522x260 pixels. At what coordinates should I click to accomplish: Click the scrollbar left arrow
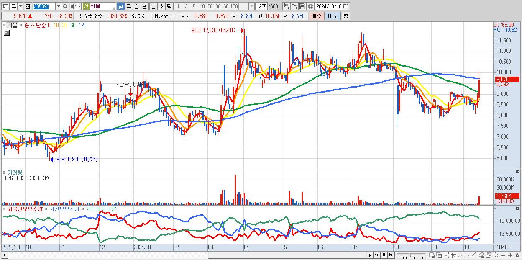pyautogui.click(x=5, y=255)
